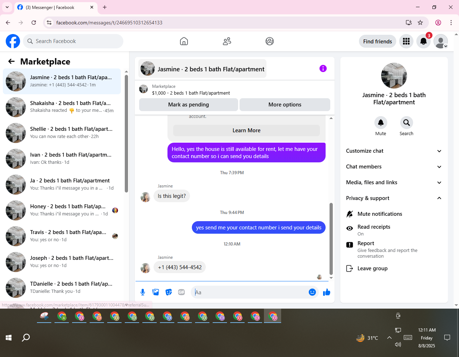Open the Friends icon in top navigation
The width and height of the screenshot is (459, 357).
coord(227,41)
